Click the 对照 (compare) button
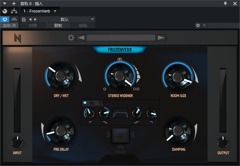 33,26
